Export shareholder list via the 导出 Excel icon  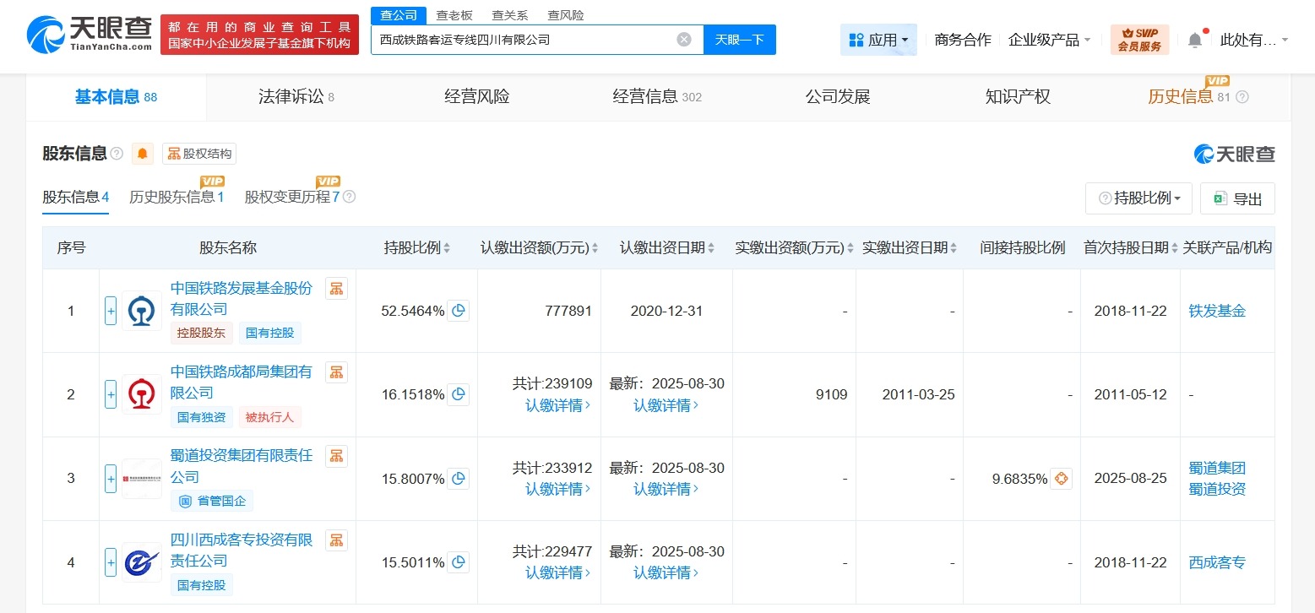(x=1236, y=198)
